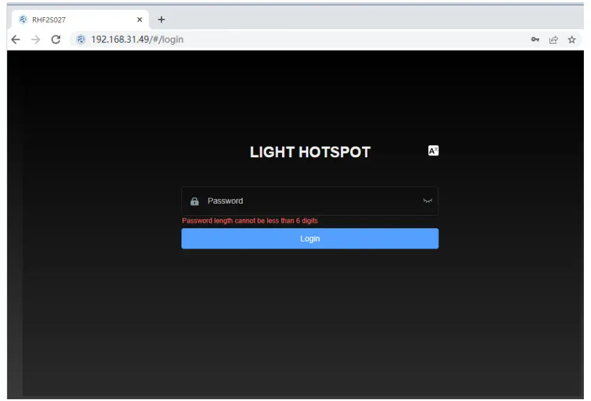Click the forward navigation arrow

click(x=36, y=39)
